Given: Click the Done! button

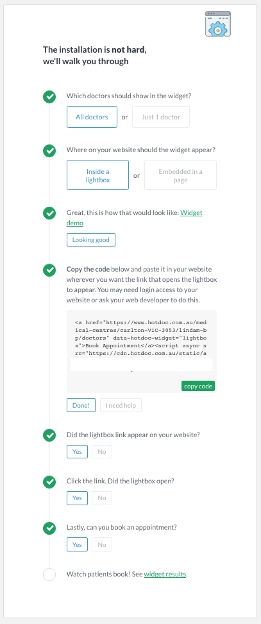Looking at the screenshot, I should (81, 406).
